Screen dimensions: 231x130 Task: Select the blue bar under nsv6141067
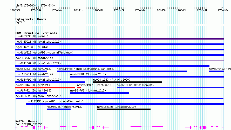coord(112,66)
